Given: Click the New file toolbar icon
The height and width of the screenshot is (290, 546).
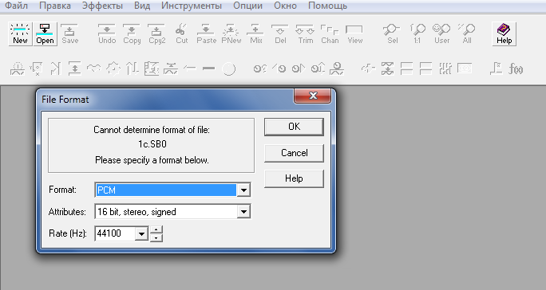Looking at the screenshot, I should (20, 33).
